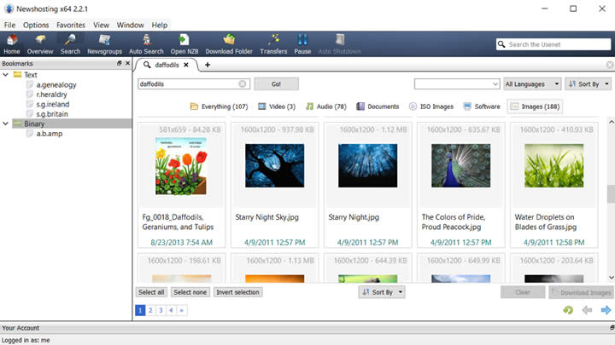This screenshot has height=345, width=615.
Task: Click the green refresh arrow icon
Action: click(x=568, y=310)
